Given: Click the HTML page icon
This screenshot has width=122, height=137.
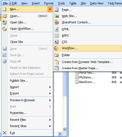Looking at the screenshot, I should pyautogui.click(x=56, y=29).
